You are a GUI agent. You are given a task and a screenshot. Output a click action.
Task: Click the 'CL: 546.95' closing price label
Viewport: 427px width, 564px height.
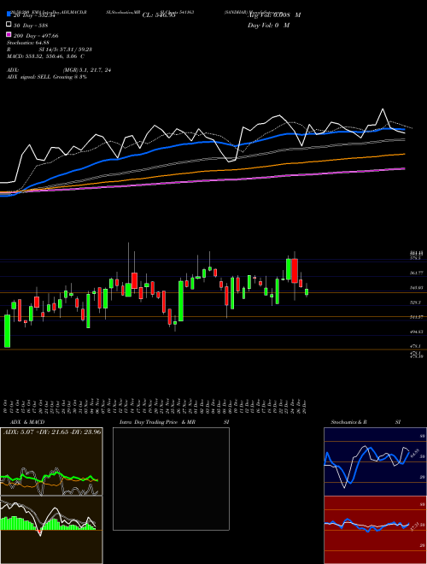tap(159, 15)
